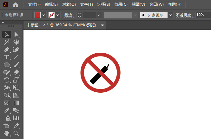Select the Hand tool

click(7, 133)
